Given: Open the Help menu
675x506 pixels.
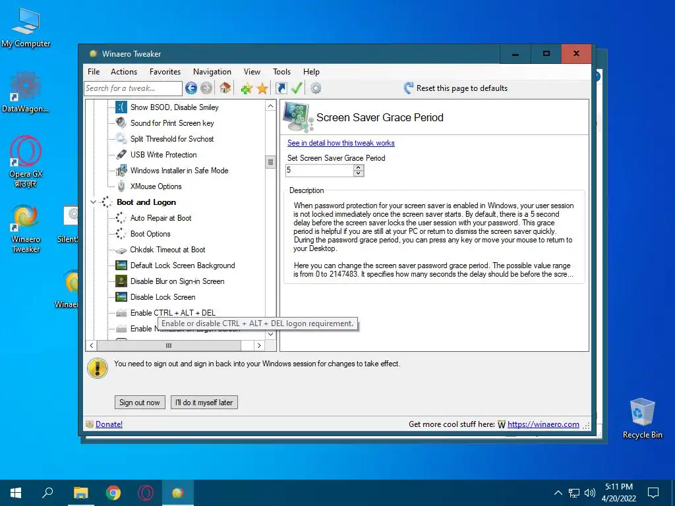Looking at the screenshot, I should tap(311, 72).
